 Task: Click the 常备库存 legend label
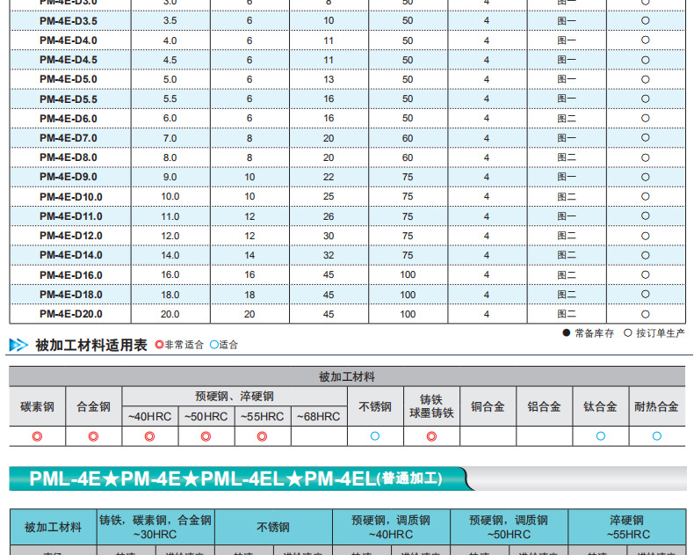[x=594, y=332]
